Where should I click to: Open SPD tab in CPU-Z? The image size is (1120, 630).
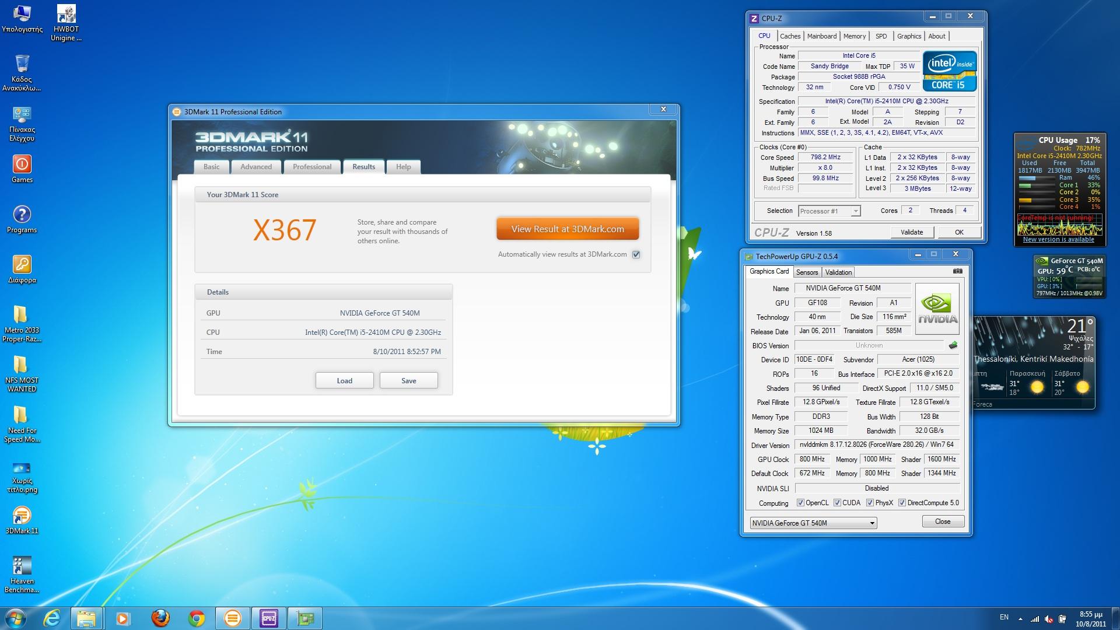point(881,36)
